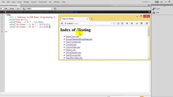Open the browser address history dropdown arrow
The width and height of the screenshot is (173, 97).
(111, 23)
